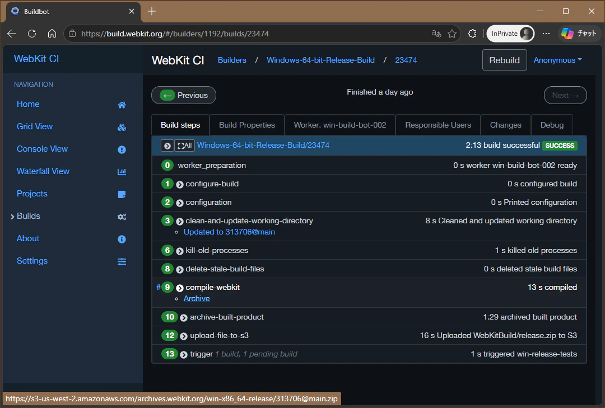Click the green step 13 number badge
This screenshot has height=408, width=605.
tap(170, 354)
